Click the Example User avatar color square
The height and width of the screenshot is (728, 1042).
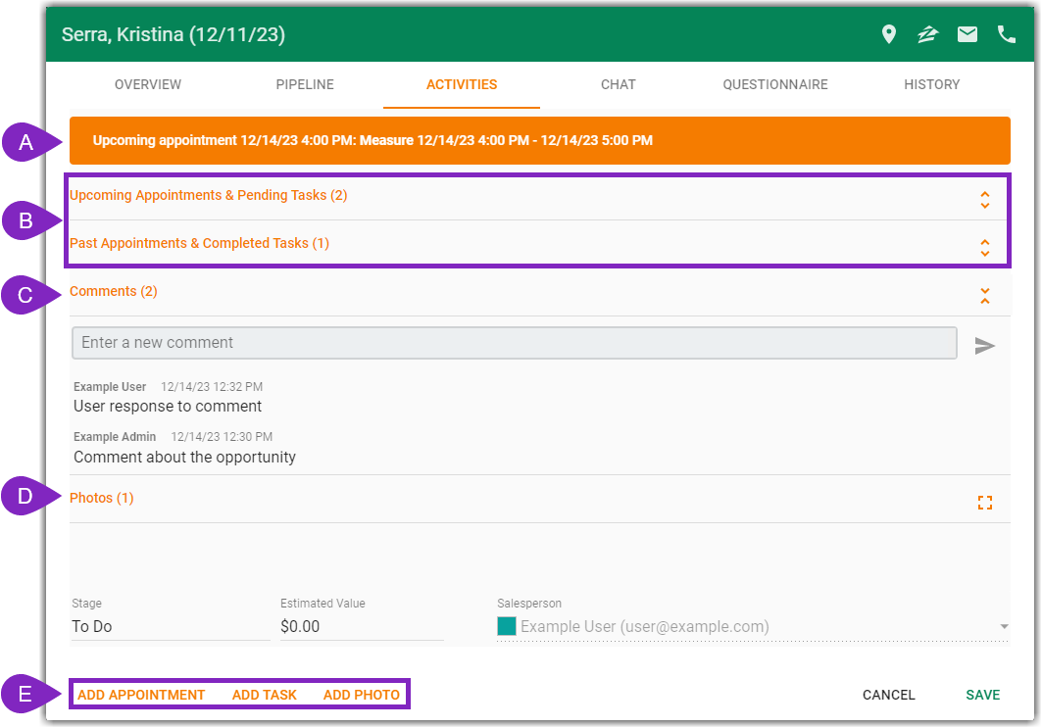pos(507,626)
